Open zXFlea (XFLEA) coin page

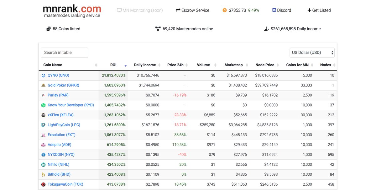(x=60, y=115)
